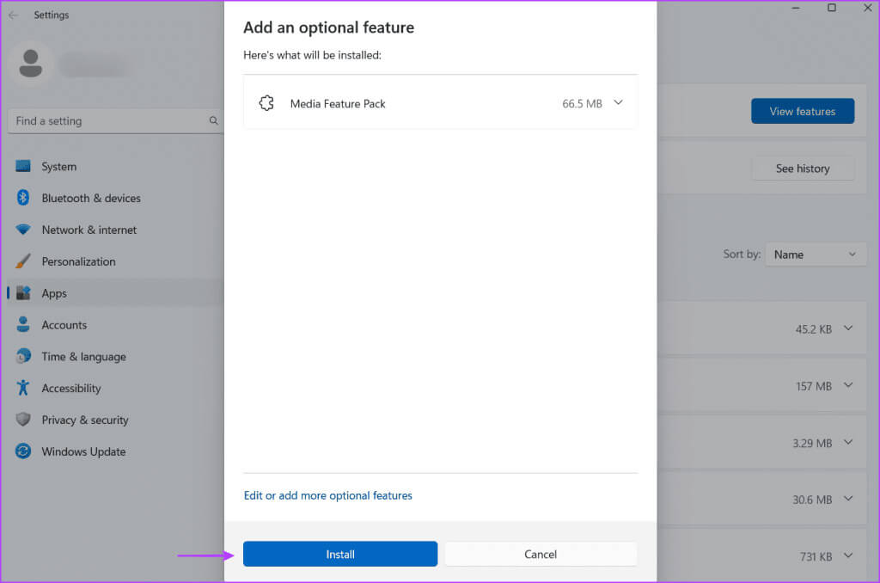Viewport: 880px width, 583px height.
Task: Click Edit or add more optional features
Action: (327, 495)
